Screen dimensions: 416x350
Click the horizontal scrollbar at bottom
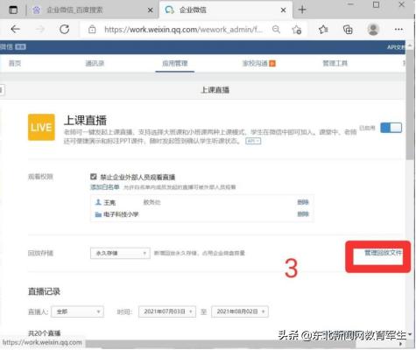[221, 345]
